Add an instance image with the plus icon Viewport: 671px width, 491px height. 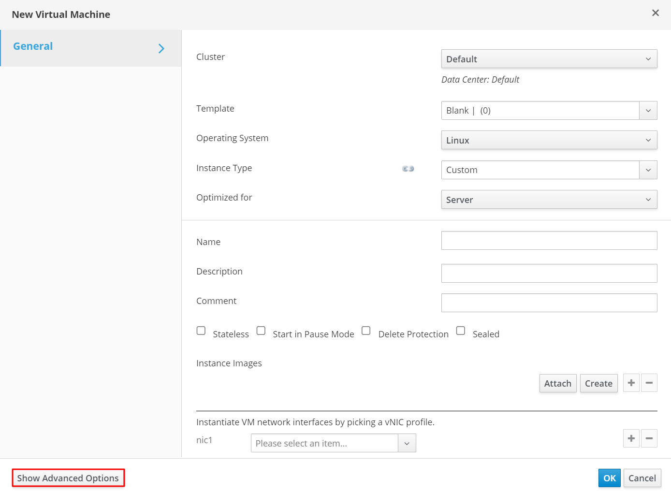click(x=631, y=383)
